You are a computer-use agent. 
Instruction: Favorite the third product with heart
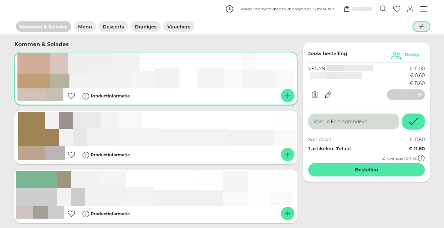click(71, 214)
